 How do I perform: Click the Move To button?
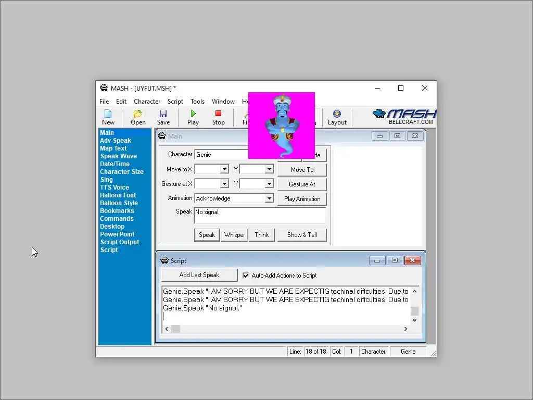click(302, 169)
